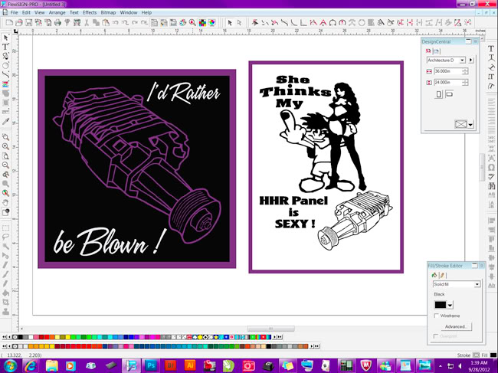Click the Black fill color swatch
498x373 pixels.
coord(441,305)
